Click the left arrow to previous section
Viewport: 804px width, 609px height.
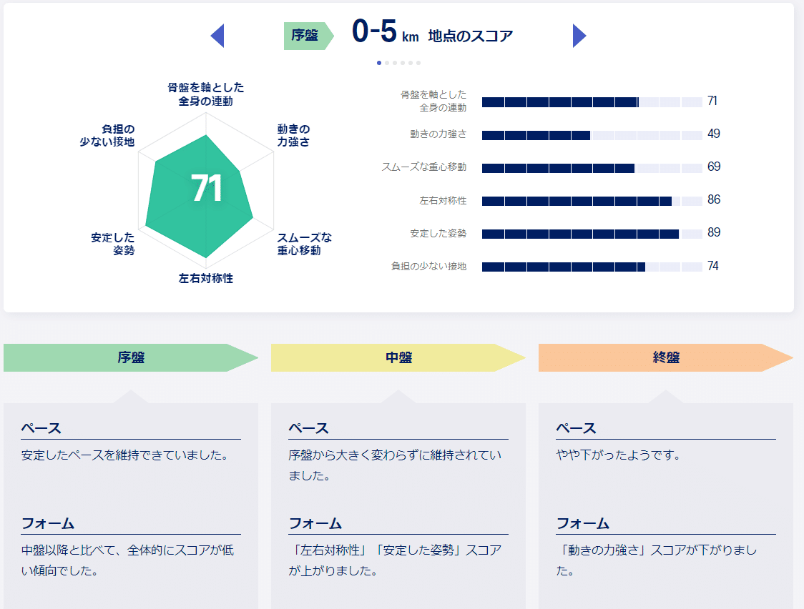217,36
